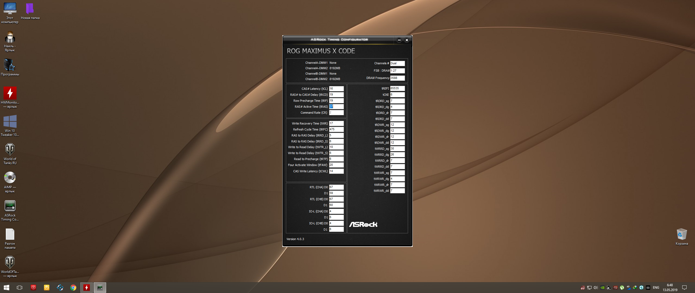This screenshot has width=695, height=293.
Task: Click the CAS# Latency (tCL) field
Action: pyautogui.click(x=336, y=89)
